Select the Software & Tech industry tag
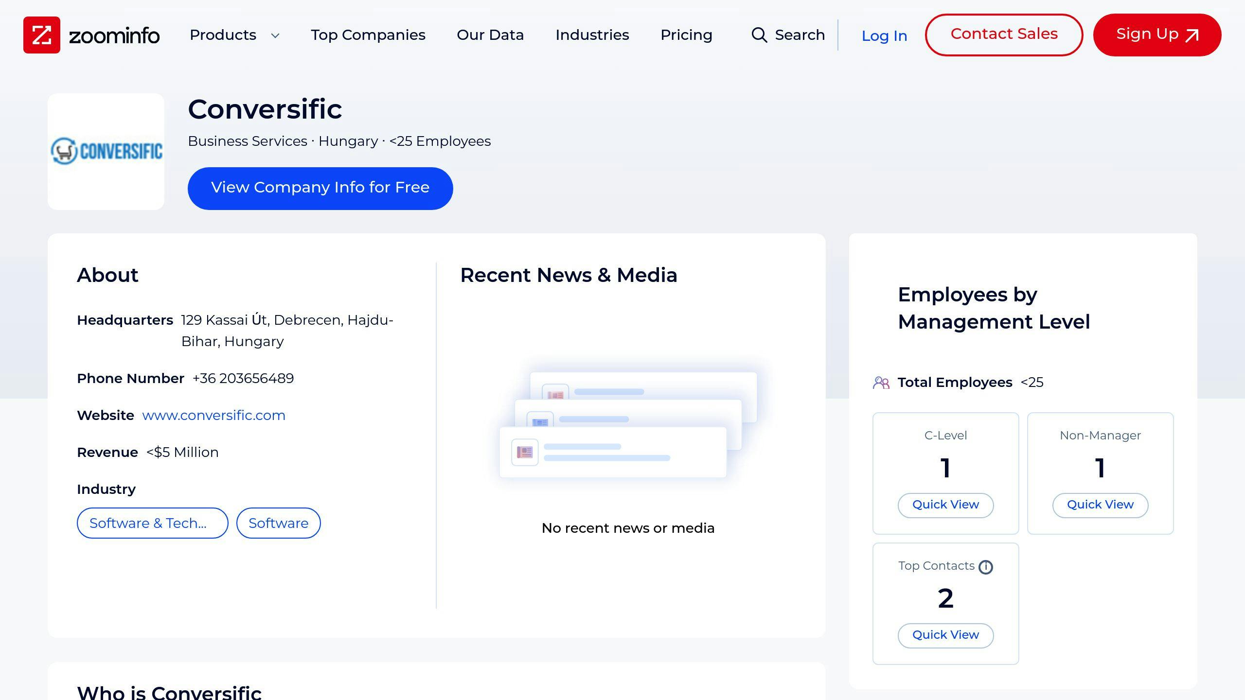This screenshot has width=1245, height=700. 152,523
